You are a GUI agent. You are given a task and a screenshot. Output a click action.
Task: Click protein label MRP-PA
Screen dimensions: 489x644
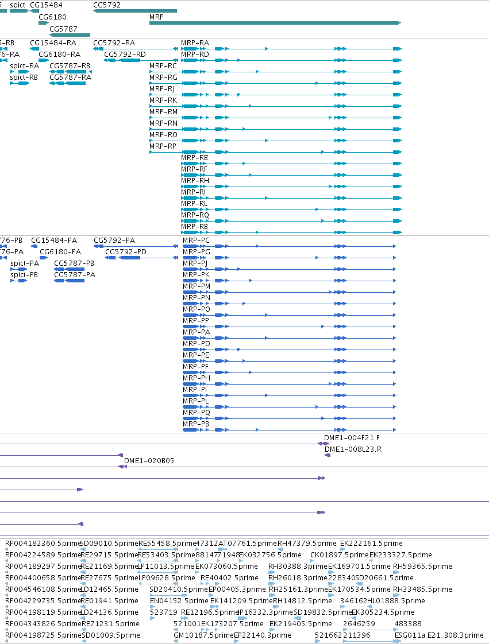click(197, 333)
